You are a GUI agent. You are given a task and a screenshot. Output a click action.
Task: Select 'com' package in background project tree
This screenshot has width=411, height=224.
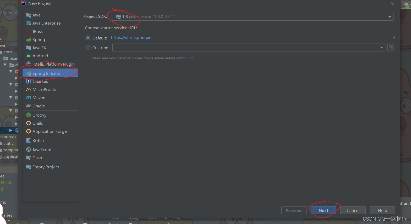tap(8, 52)
